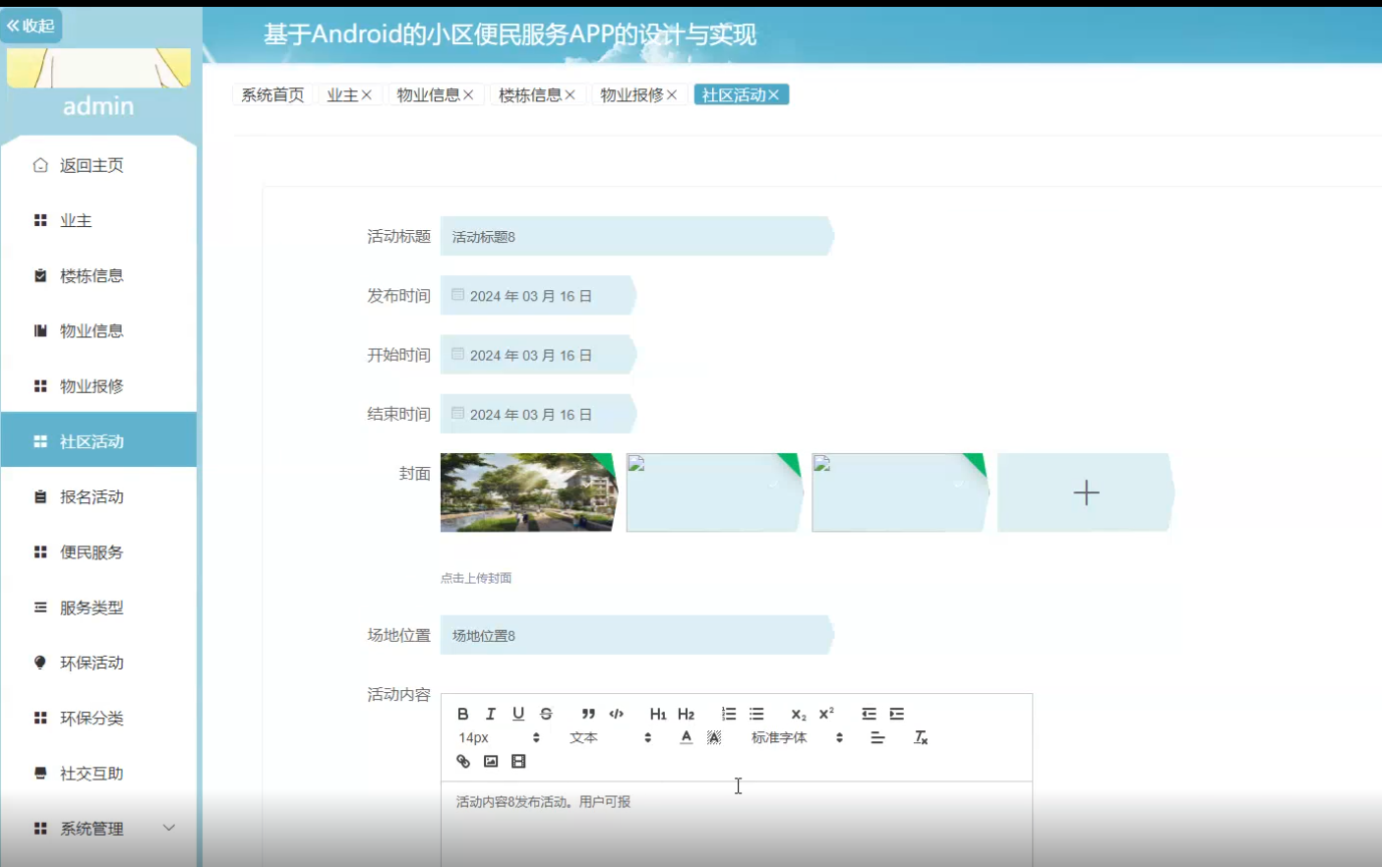1382x867 pixels.
Task: Open 楼栋信息 in the sidebar
Action: (98, 275)
